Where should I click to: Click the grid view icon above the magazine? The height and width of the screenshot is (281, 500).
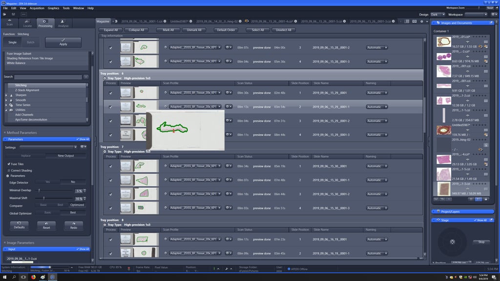(x=407, y=21)
